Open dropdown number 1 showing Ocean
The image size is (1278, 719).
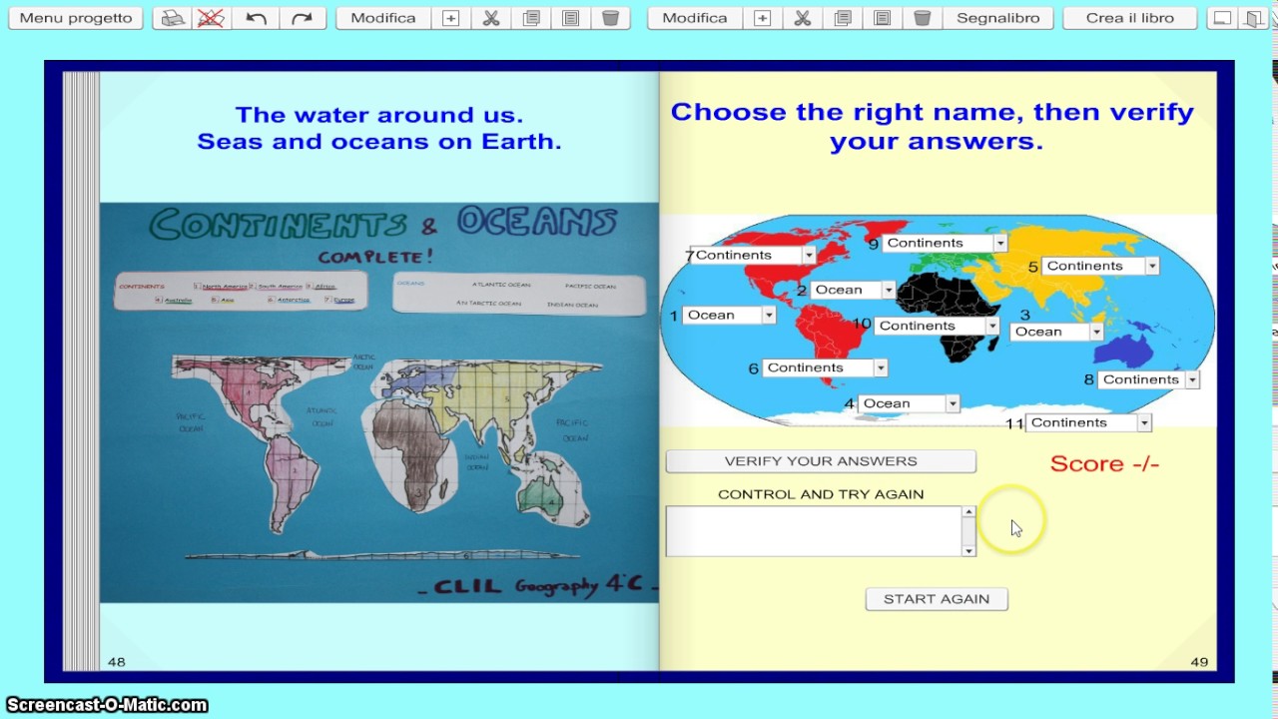tap(730, 315)
